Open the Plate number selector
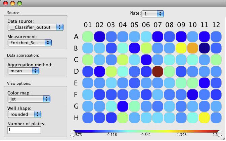This screenshot has width=226, height=141. (153, 14)
